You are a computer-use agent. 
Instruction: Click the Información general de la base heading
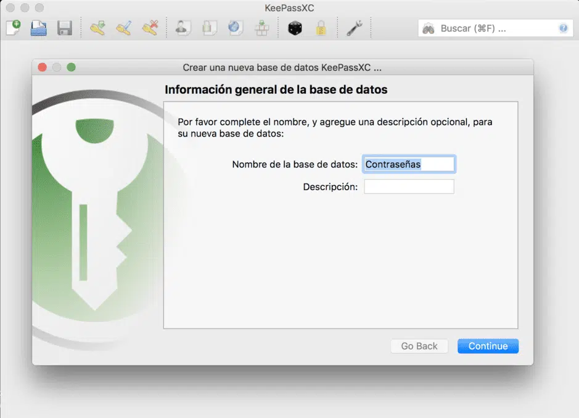276,90
